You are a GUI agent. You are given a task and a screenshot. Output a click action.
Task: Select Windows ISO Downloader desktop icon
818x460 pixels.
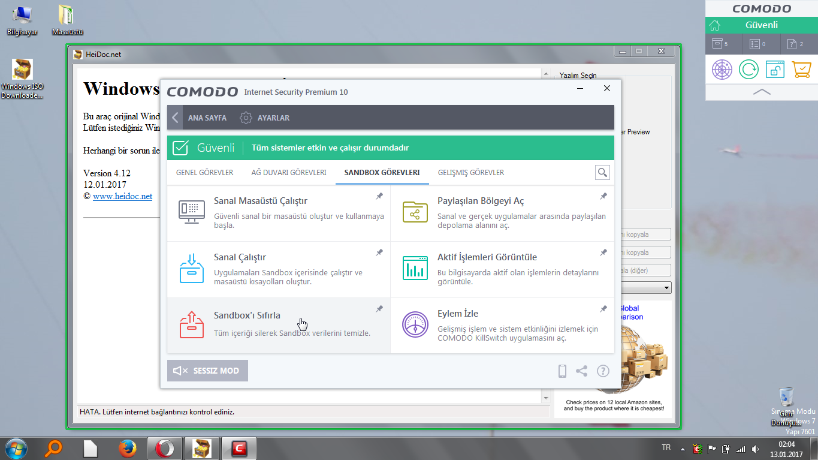(x=22, y=79)
